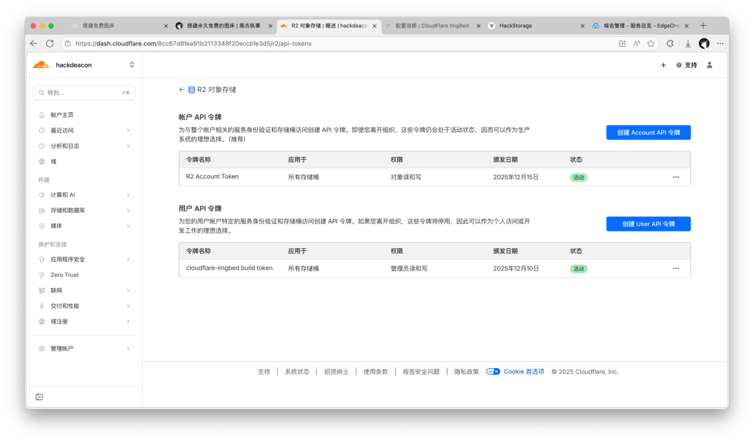Image resolution: width=754 pixels, height=442 pixels.
Task: Close the R2 对象存储 tab
Action: 375,26
